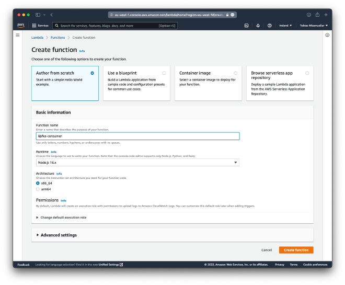Select the Author from scratch option
The width and height of the screenshot is (345, 285).
(x=92, y=73)
